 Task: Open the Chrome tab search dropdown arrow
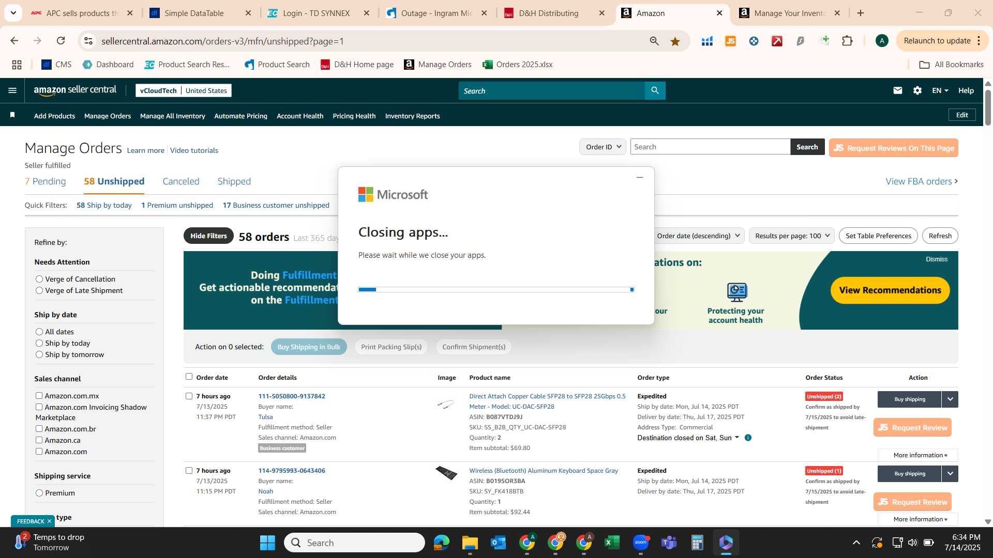click(x=13, y=13)
